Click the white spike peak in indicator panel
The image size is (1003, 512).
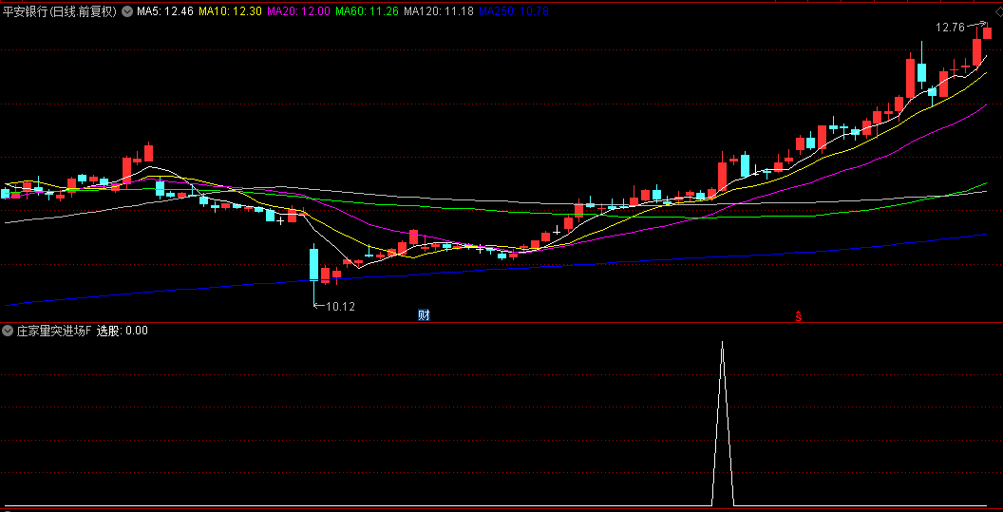click(x=722, y=343)
